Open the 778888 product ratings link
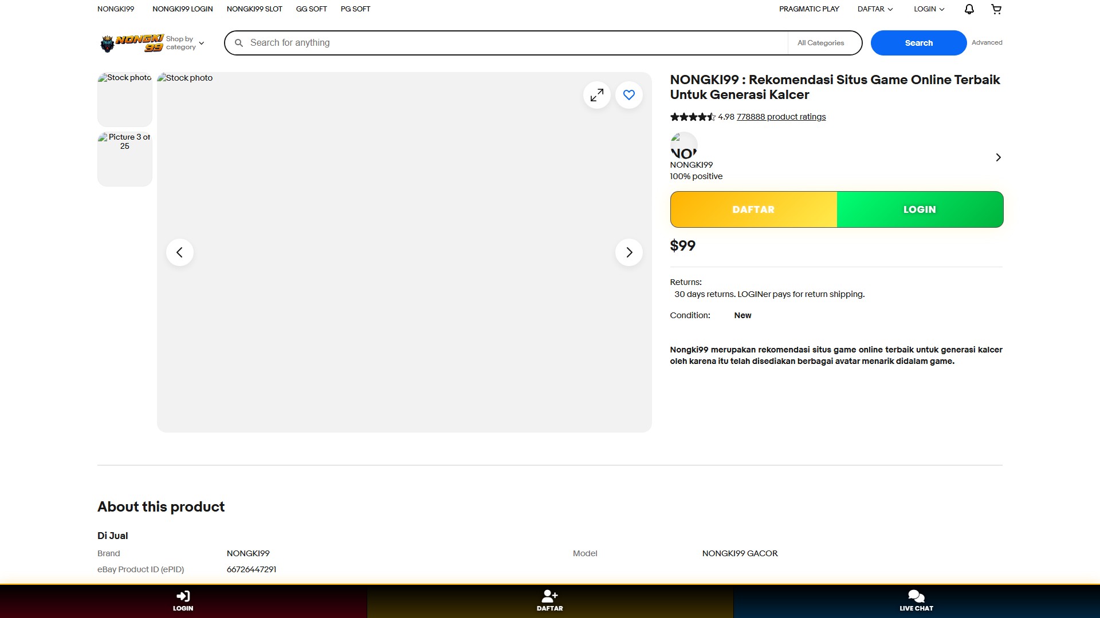1100x618 pixels. click(x=781, y=117)
